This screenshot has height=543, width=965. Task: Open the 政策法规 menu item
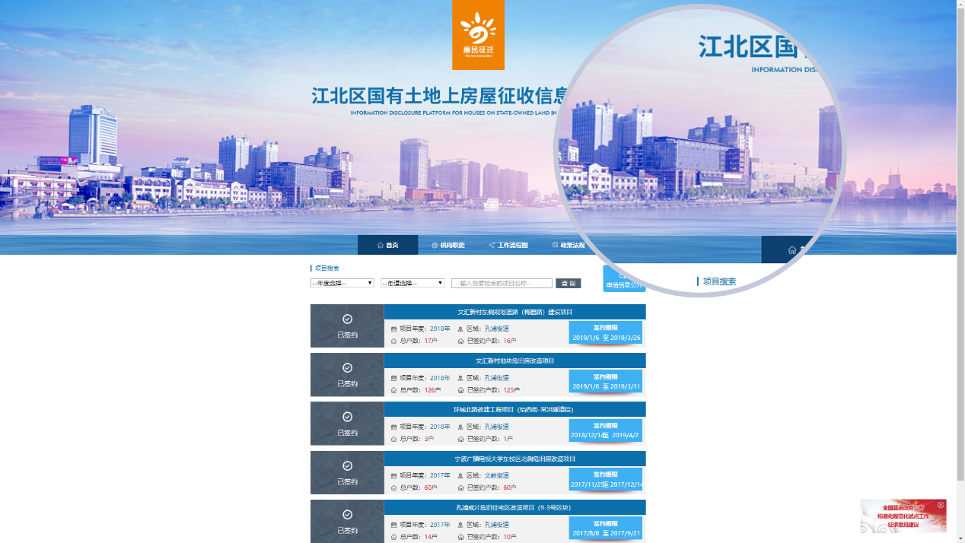coord(572,245)
